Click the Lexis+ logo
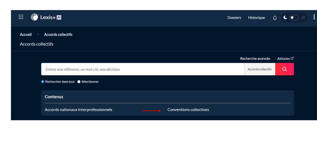The height and width of the screenshot is (146, 317). click(x=42, y=17)
